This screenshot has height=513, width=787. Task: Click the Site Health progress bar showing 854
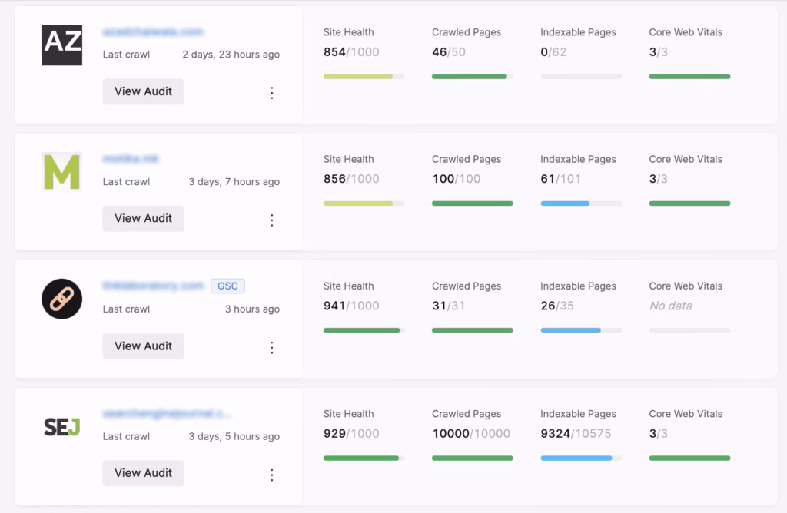[x=363, y=76]
